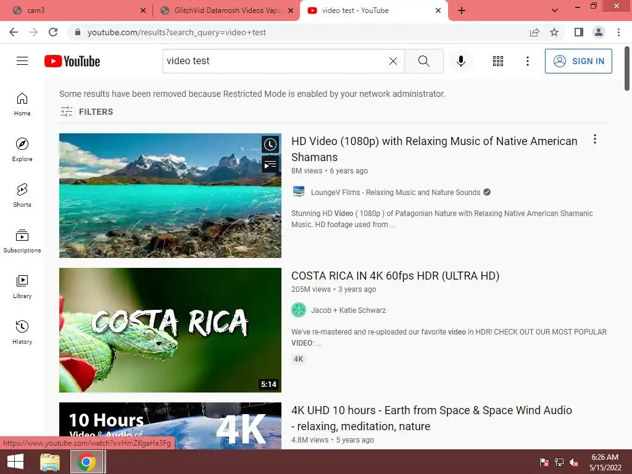Open Chrome profile avatar menu
The image size is (632, 474).
pyautogui.click(x=599, y=32)
